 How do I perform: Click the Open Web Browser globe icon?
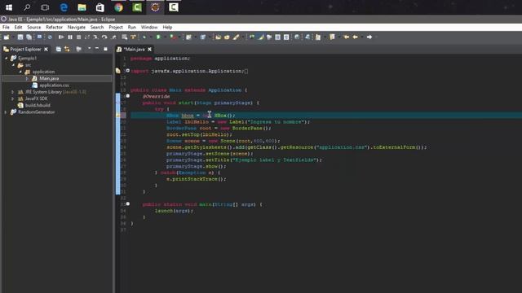pos(297,37)
